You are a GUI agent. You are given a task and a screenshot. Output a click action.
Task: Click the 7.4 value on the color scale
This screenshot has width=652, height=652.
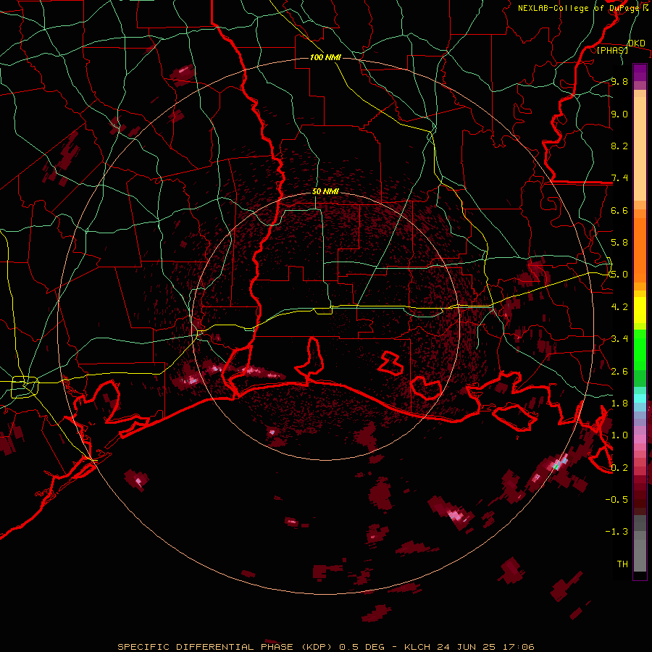pyautogui.click(x=619, y=178)
